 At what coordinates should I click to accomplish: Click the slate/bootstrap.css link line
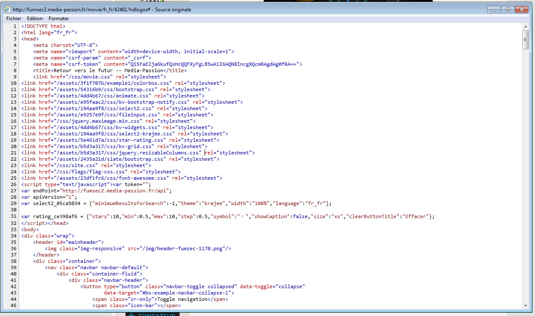[120, 159]
